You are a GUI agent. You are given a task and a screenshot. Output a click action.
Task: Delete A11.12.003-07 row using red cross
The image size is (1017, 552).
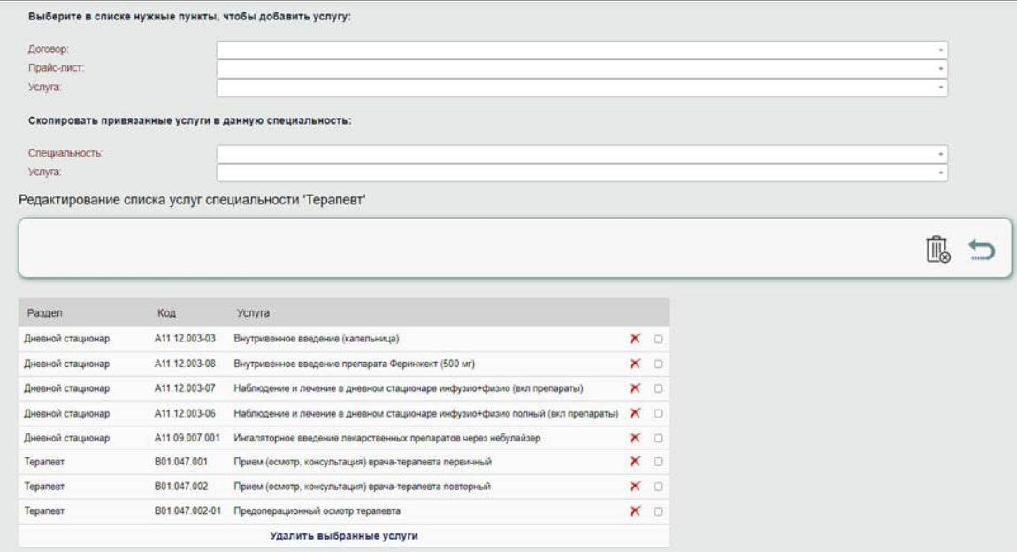(635, 388)
